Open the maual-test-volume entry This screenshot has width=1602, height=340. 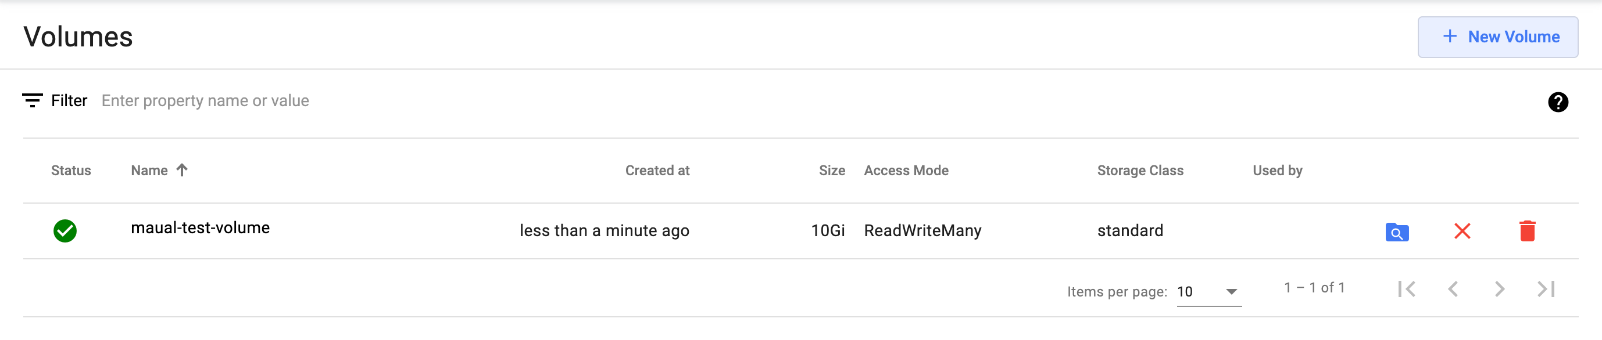(200, 229)
